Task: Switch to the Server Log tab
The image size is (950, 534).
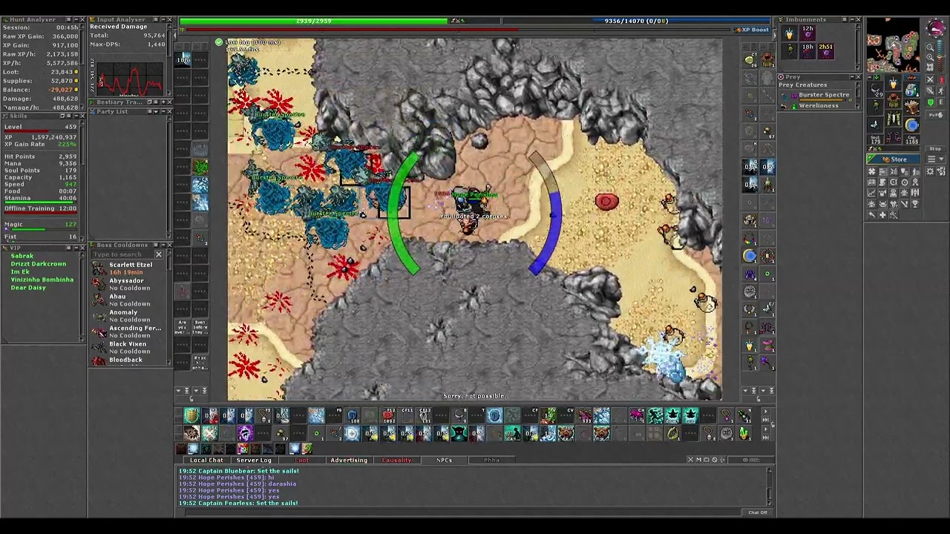Action: [254, 461]
